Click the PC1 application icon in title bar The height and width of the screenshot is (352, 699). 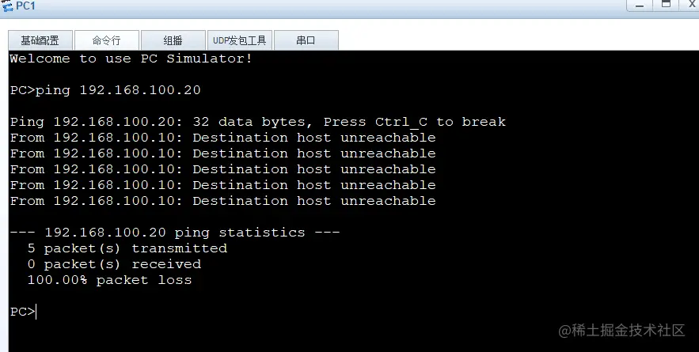pos(8,6)
